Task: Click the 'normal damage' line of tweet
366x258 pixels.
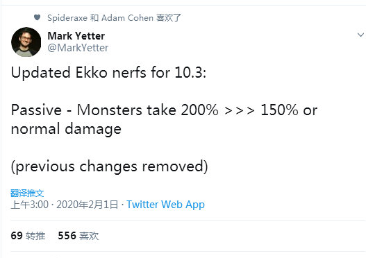Action: pos(66,129)
